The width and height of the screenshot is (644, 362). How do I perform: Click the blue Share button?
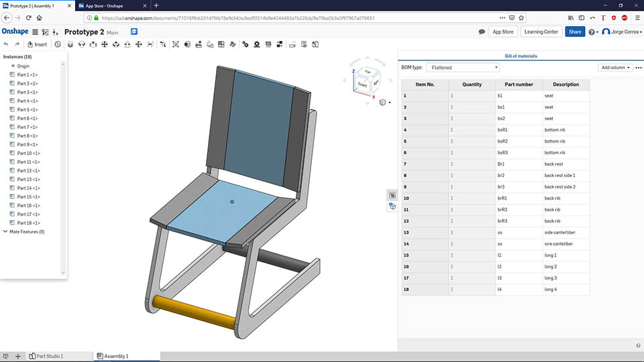coord(575,32)
